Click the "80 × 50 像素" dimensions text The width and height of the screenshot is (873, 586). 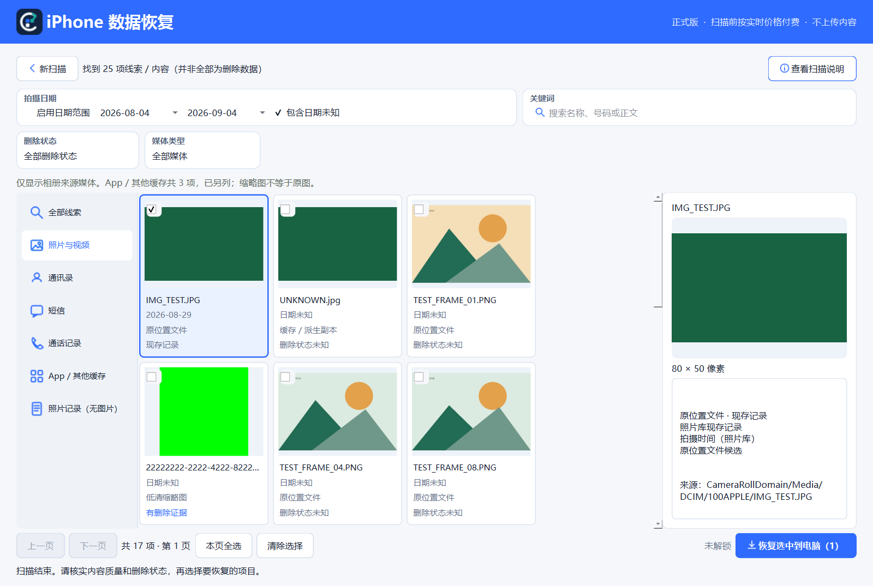tap(698, 368)
